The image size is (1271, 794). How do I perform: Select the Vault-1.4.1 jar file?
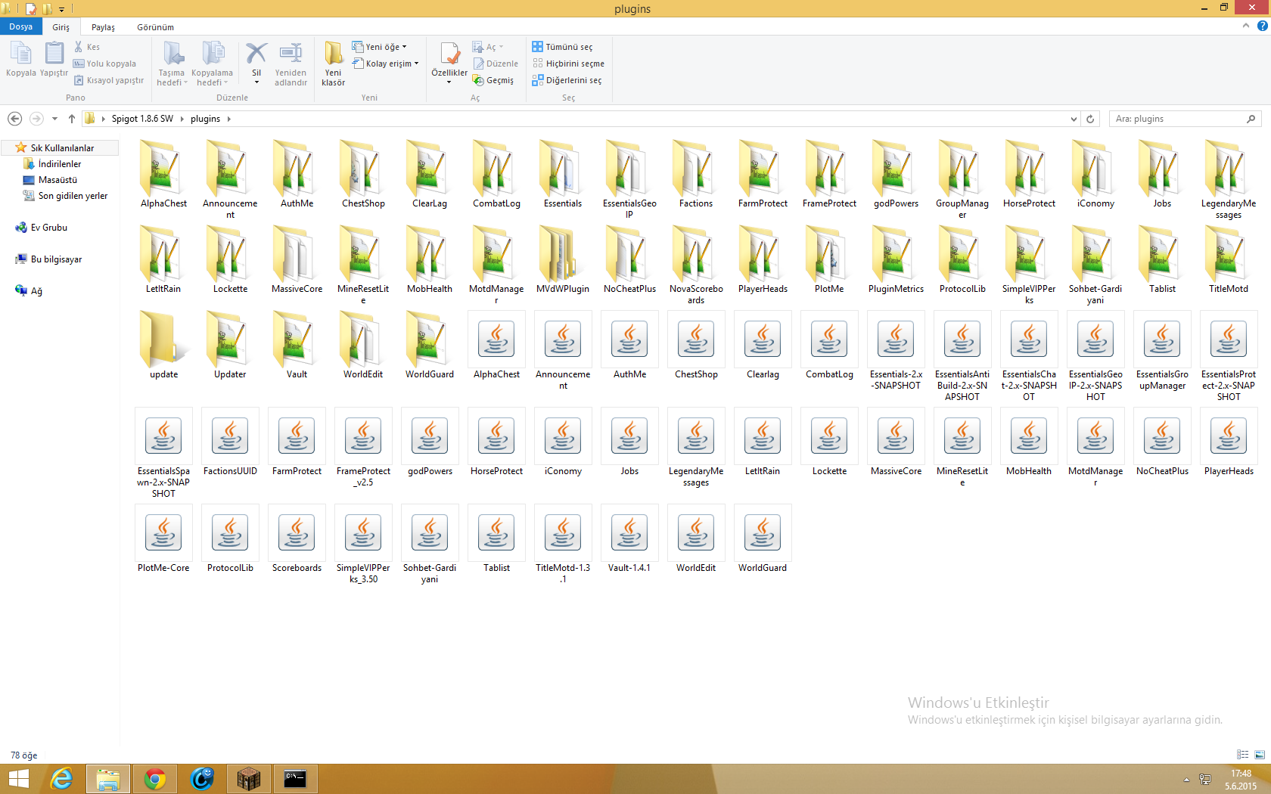coord(629,539)
